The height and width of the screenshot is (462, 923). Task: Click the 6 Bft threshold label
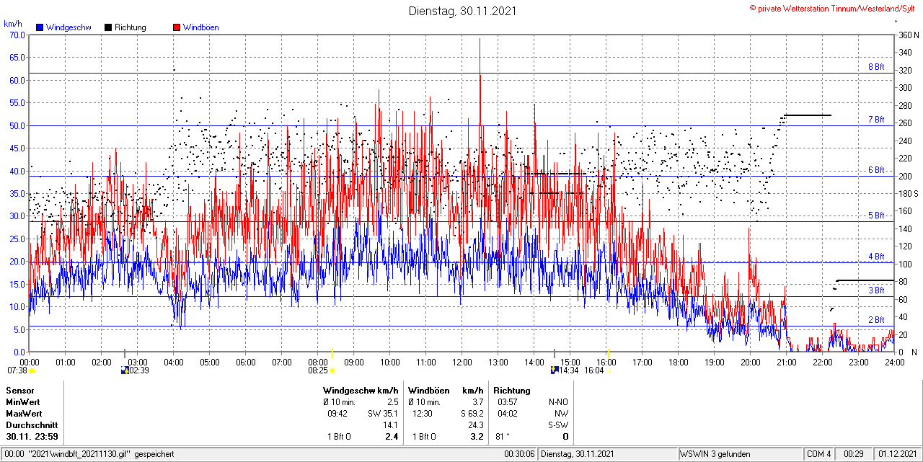tap(875, 170)
